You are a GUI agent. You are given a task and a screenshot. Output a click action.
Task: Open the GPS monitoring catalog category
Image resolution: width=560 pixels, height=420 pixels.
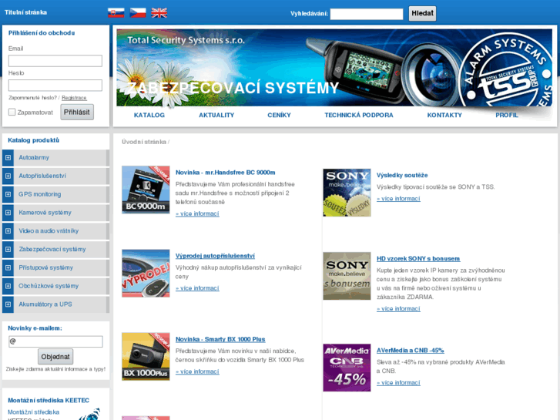click(39, 194)
